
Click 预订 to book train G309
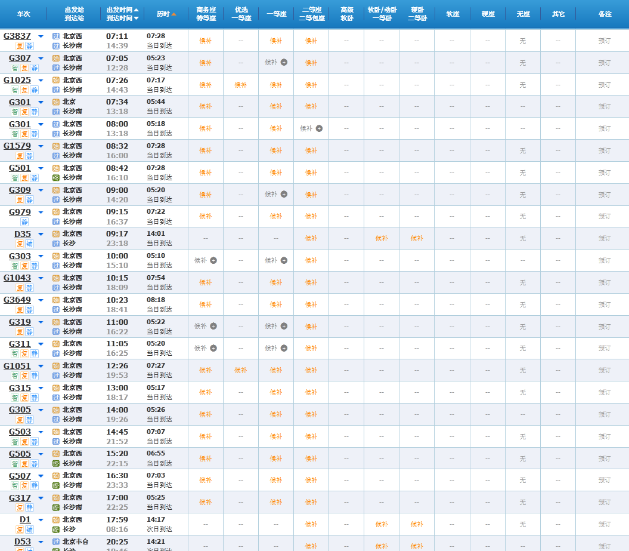coord(604,195)
